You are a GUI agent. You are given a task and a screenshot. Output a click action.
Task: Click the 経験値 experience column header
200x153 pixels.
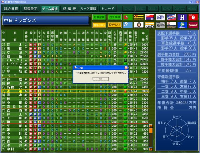130,36
